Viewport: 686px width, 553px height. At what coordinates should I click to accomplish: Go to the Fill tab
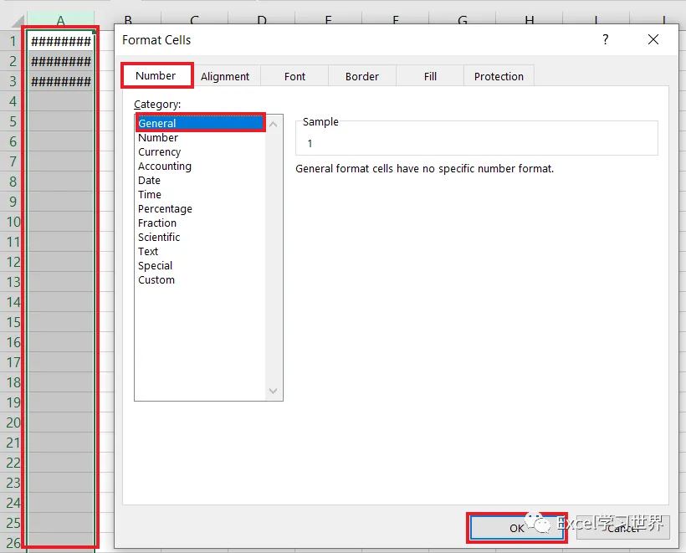(x=430, y=77)
